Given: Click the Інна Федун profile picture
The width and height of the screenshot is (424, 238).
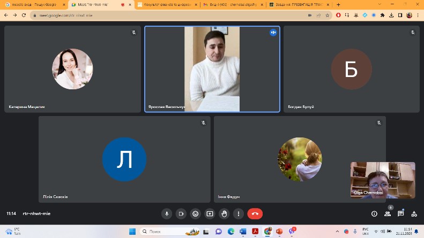Looking at the screenshot, I should tap(300, 159).
